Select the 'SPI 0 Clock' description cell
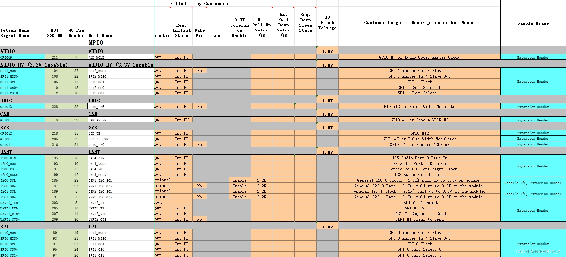The image size is (566, 257). pos(419,244)
